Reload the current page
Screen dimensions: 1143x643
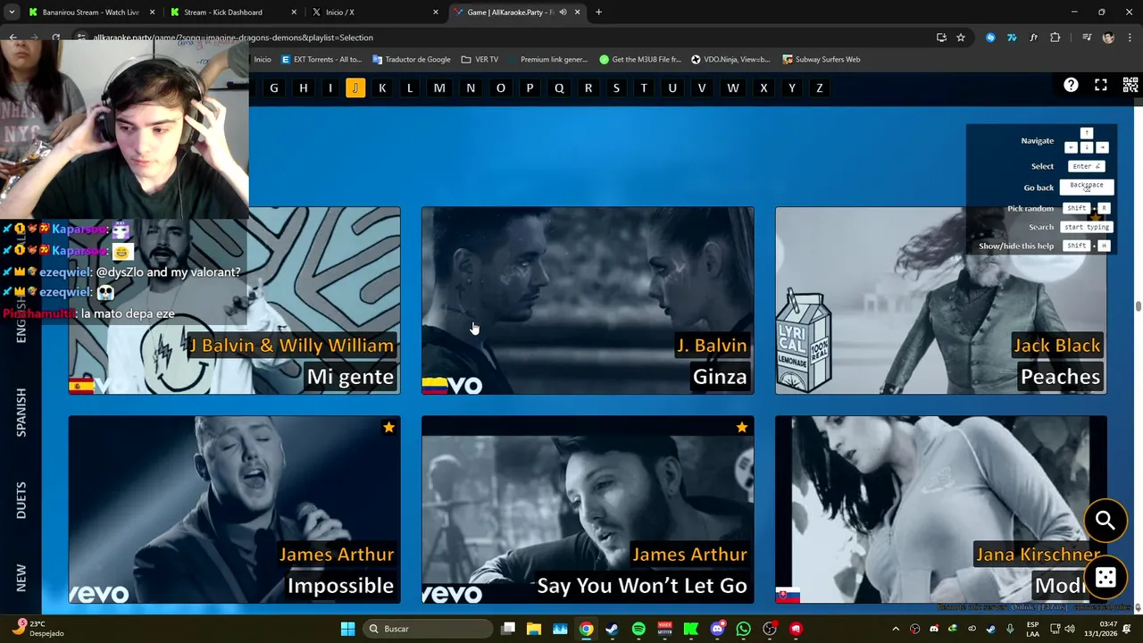pos(55,38)
